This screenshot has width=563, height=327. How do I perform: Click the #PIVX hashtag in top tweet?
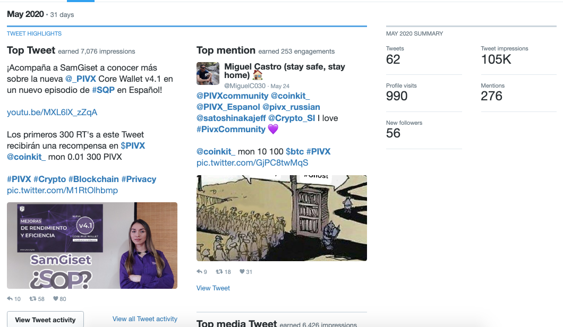19,179
